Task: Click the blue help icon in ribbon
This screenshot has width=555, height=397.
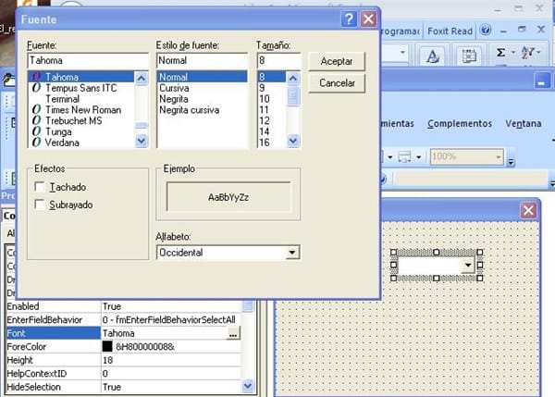Action: pyautogui.click(x=486, y=31)
